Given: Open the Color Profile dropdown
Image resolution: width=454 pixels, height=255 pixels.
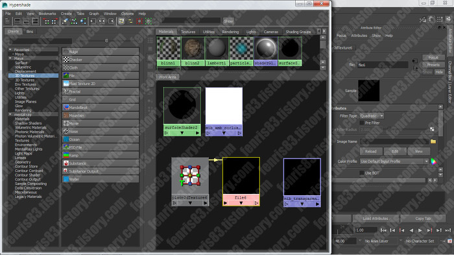Looking at the screenshot, I should (394, 162).
